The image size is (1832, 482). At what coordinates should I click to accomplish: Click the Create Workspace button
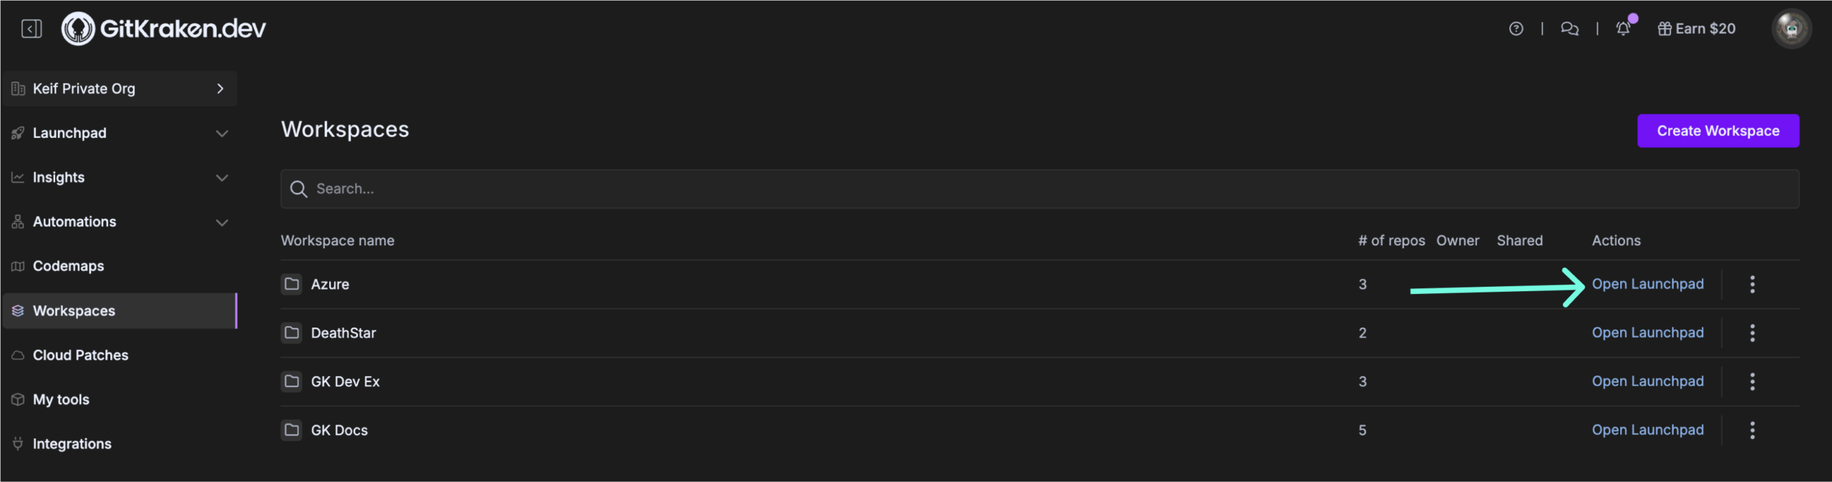(1717, 131)
